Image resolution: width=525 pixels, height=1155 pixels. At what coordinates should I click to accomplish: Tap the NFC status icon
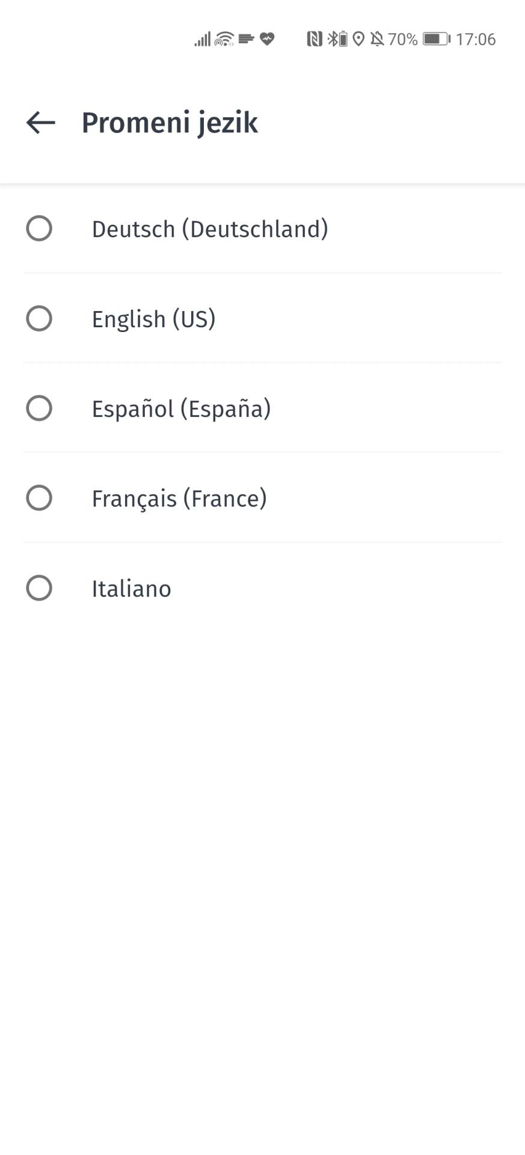pos(315,39)
